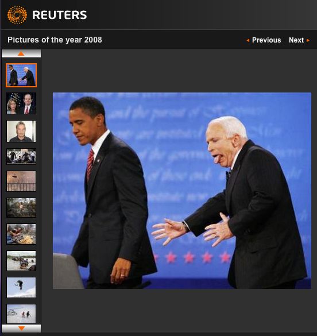Click the 'Pictures of the year 2008' title
317x336 pixels.
tap(55, 40)
